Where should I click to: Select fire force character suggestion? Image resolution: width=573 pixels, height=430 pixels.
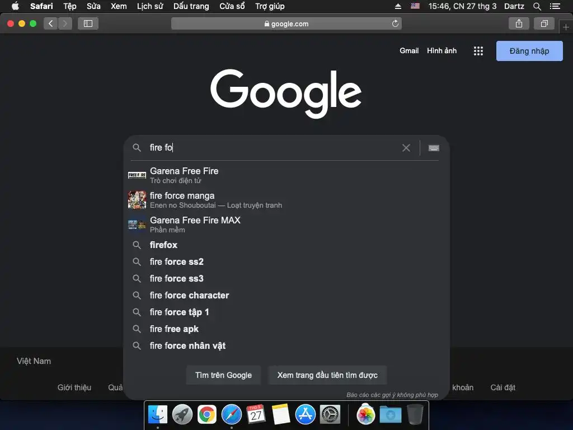(x=286, y=296)
